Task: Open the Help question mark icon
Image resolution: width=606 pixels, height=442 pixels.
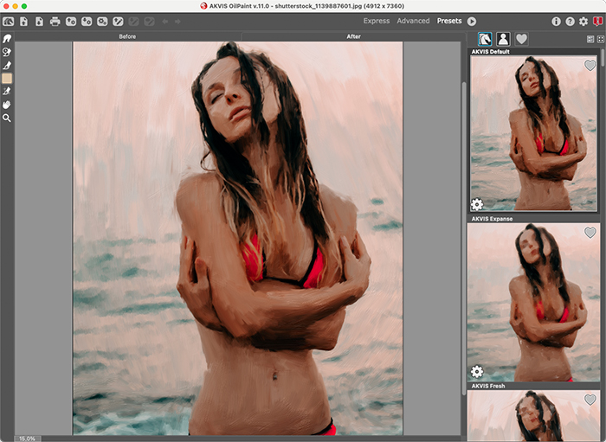Action: pos(570,22)
